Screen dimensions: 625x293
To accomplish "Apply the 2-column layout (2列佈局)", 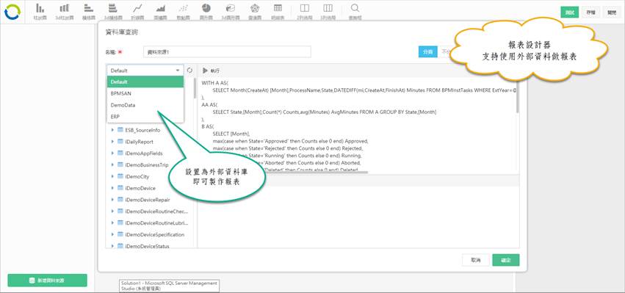I will [x=305, y=12].
